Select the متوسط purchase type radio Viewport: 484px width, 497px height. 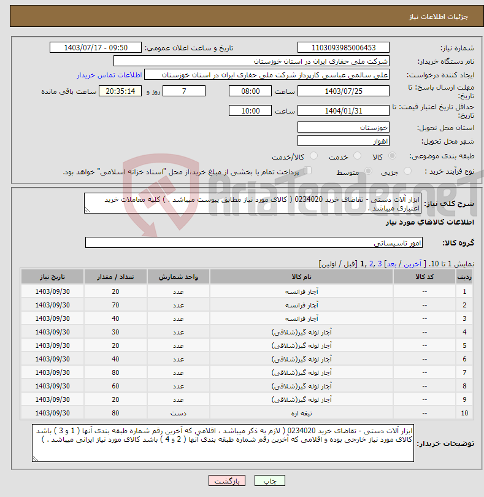coord(368,171)
